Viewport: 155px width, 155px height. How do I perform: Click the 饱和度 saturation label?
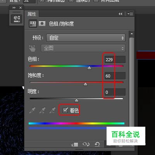pyautogui.click(x=36, y=76)
